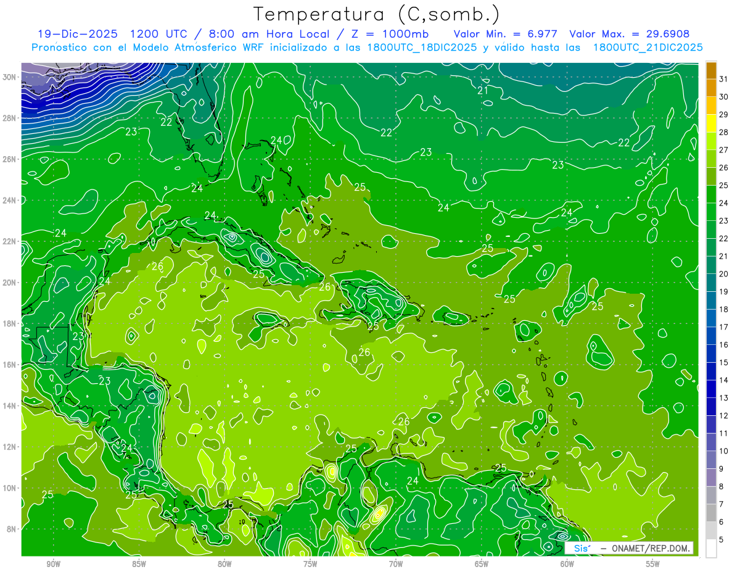Screen dimensions: 740x572
Task: Click the colorbar label "31"
Action: point(723,79)
